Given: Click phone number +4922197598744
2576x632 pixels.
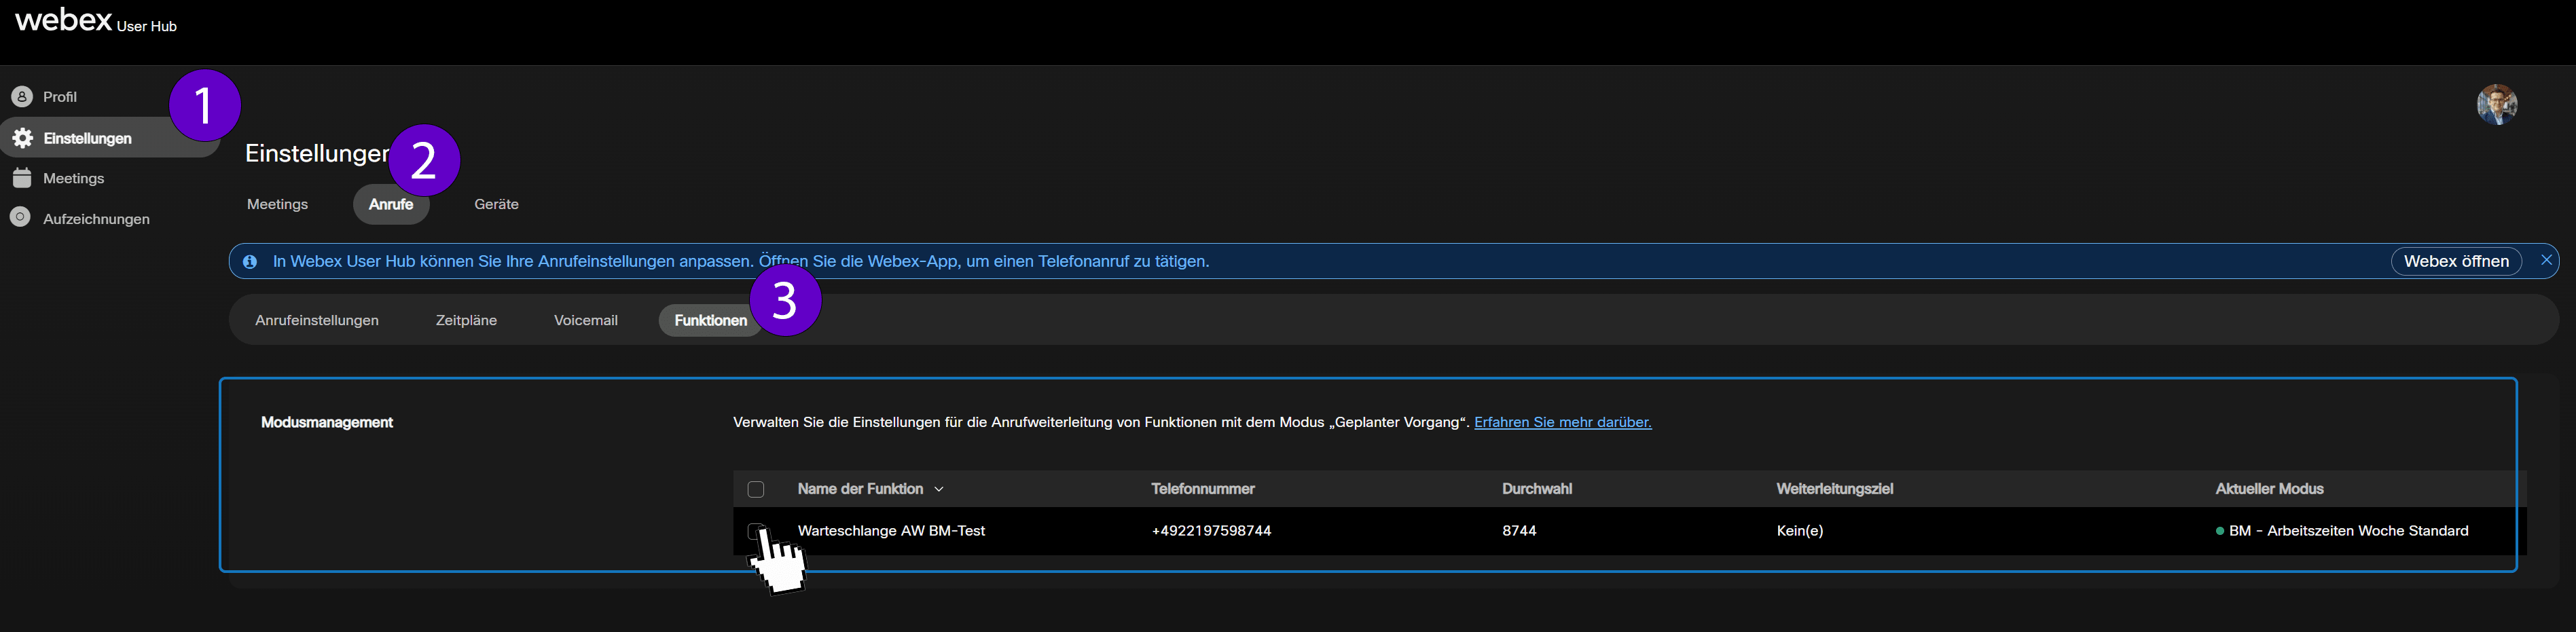Looking at the screenshot, I should (1211, 531).
